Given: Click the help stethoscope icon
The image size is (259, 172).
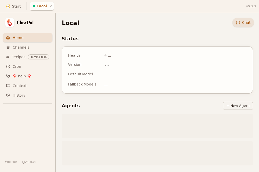Looking at the screenshot, I should coord(8,76).
